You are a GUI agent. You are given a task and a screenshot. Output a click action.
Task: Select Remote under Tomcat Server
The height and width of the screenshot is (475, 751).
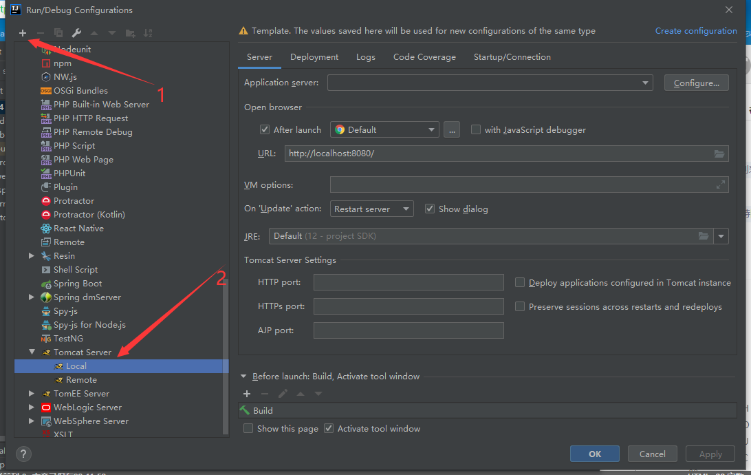coord(81,380)
